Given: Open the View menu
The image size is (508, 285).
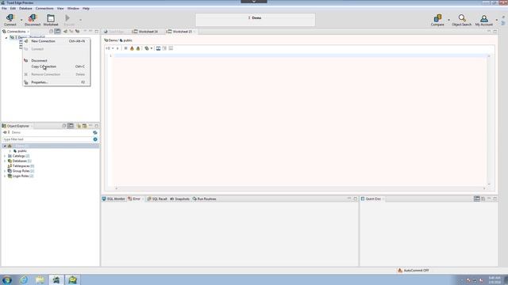Looking at the screenshot, I should 60,9.
